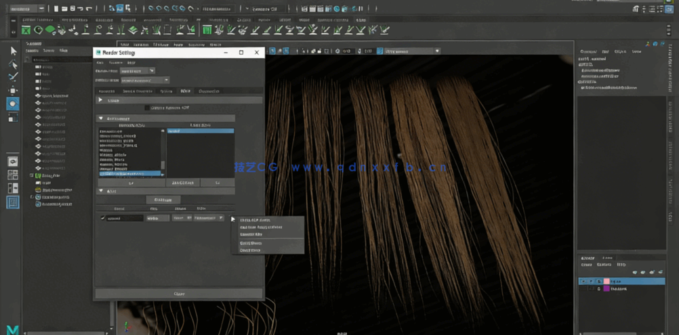Toggle visibility of the pink layer
This screenshot has height=335, width=679.
[583, 280]
